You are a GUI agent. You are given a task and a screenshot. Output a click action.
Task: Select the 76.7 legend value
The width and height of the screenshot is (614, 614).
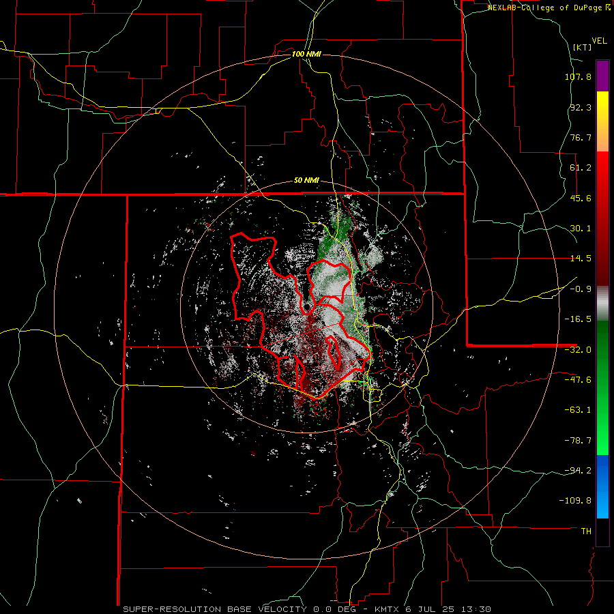[581, 137]
